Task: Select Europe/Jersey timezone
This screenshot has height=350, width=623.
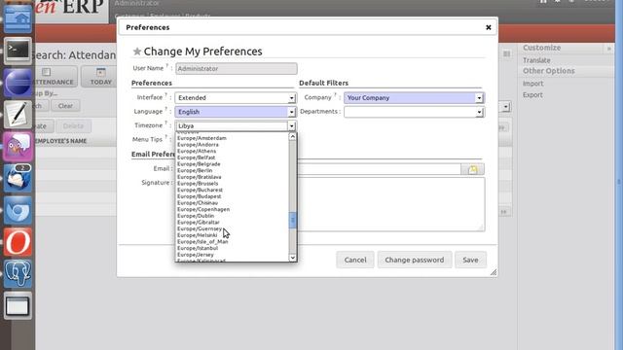Action: [x=196, y=255]
